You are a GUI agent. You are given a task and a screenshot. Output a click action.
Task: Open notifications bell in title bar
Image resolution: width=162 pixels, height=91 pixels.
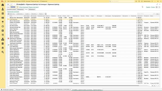[x=136, y=1]
